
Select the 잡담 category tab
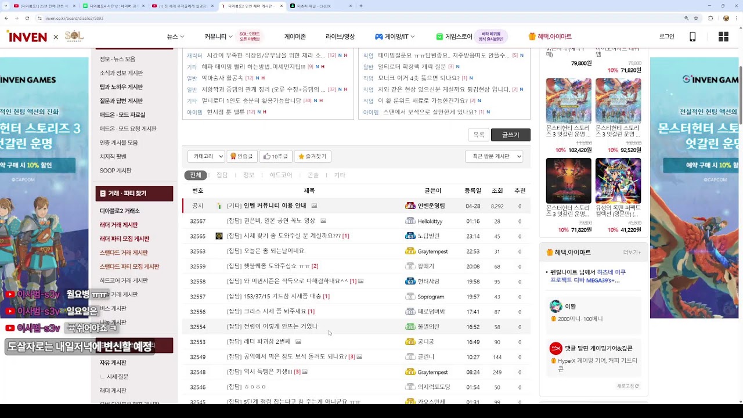pos(222,175)
